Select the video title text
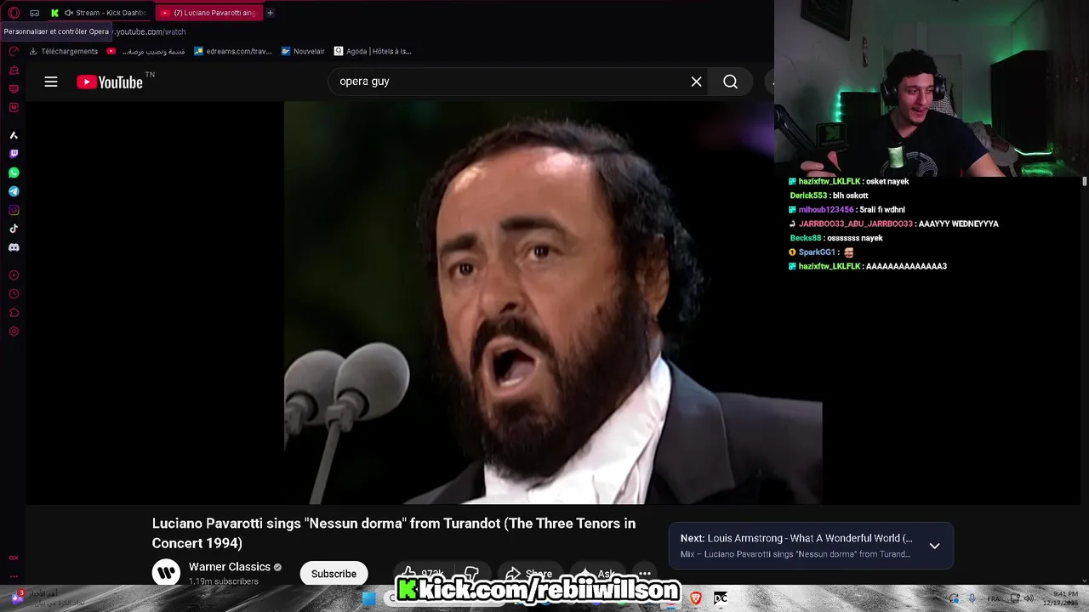Viewport: 1089px width, 612px height. pos(394,533)
